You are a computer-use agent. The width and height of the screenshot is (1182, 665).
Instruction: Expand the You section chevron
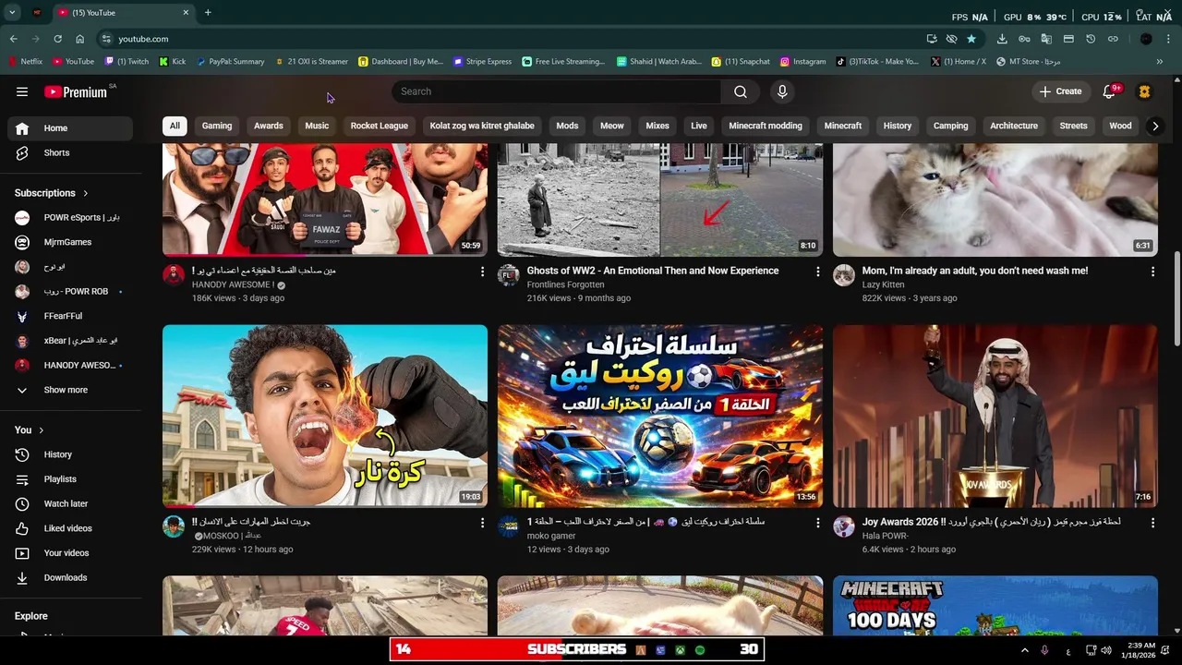click(42, 430)
